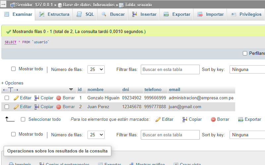The image size is (265, 165).
Task: Open the Privilegios tab
Action: click(x=246, y=14)
